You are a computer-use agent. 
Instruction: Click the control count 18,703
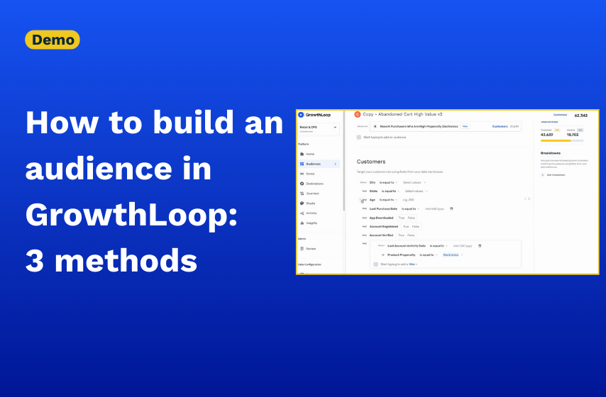(x=573, y=135)
